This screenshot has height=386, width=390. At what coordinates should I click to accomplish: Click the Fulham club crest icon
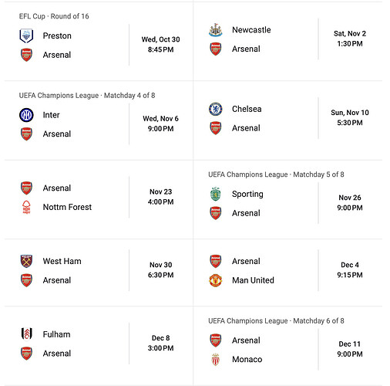click(26, 334)
